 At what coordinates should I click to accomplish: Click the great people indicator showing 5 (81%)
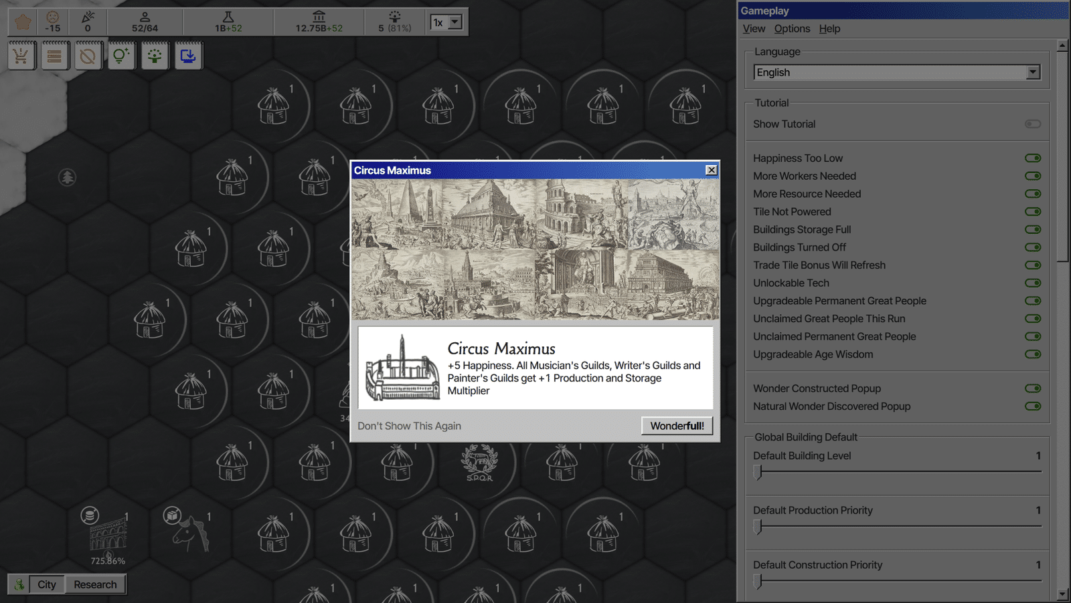[x=395, y=21]
